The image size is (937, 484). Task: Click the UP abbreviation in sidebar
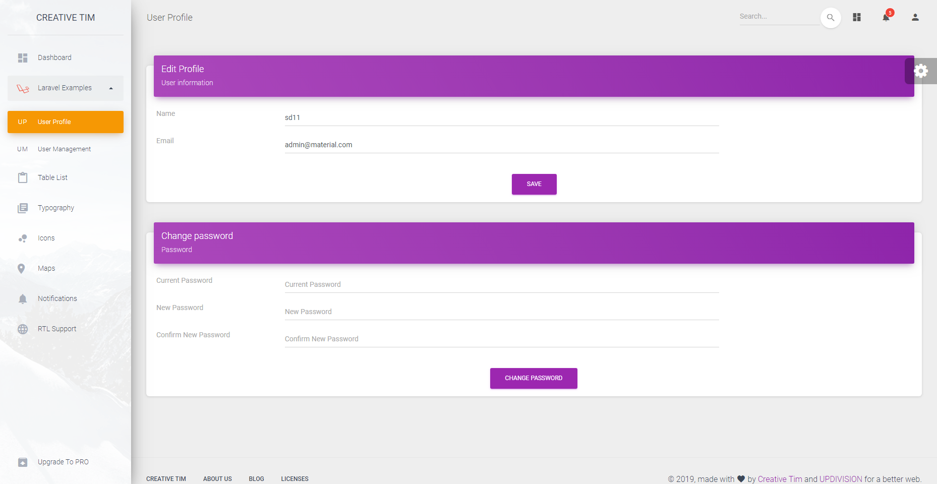click(x=22, y=122)
